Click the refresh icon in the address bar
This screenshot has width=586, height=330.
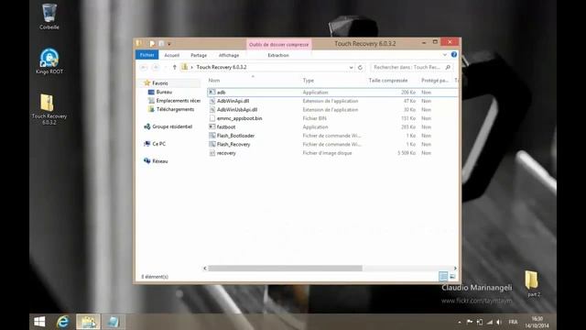pyautogui.click(x=360, y=67)
